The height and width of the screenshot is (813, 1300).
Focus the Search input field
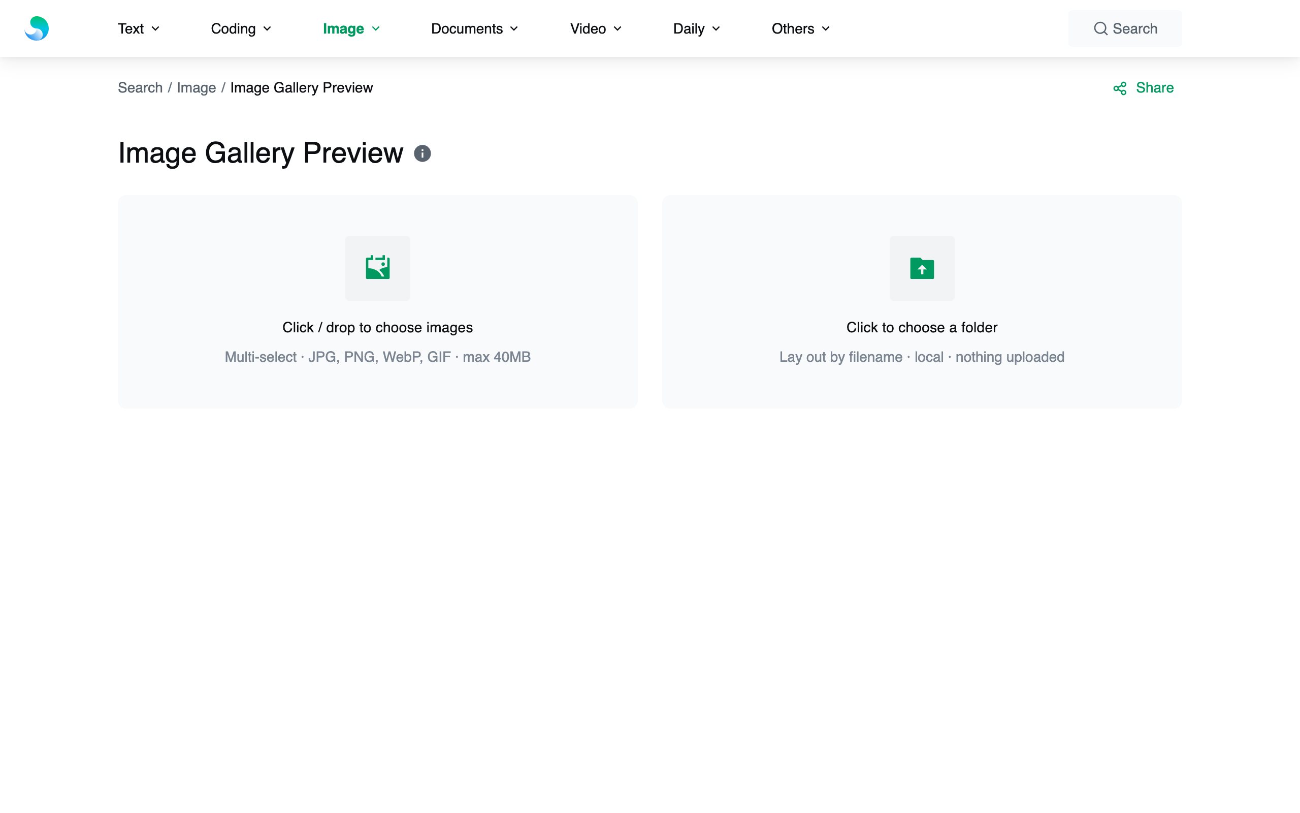pyautogui.click(x=1125, y=28)
